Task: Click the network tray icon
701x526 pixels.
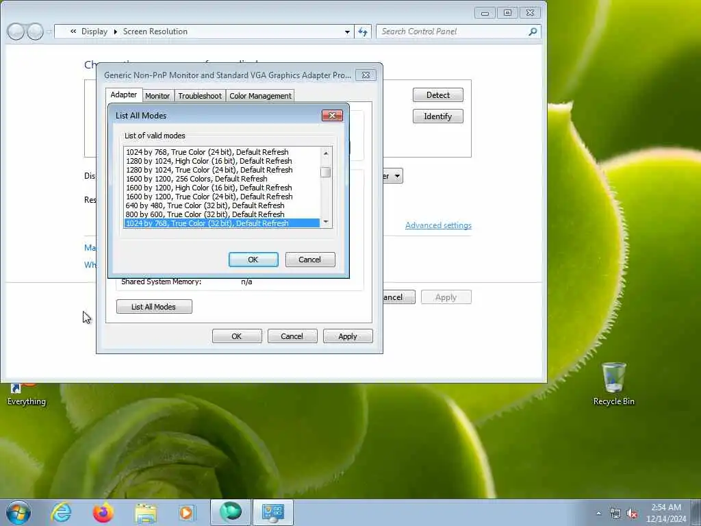Action: point(615,514)
